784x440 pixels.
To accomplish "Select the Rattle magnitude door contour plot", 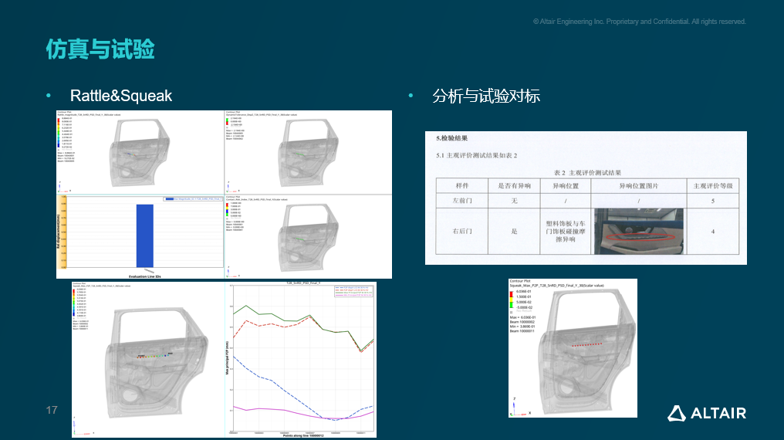I will [140, 153].
